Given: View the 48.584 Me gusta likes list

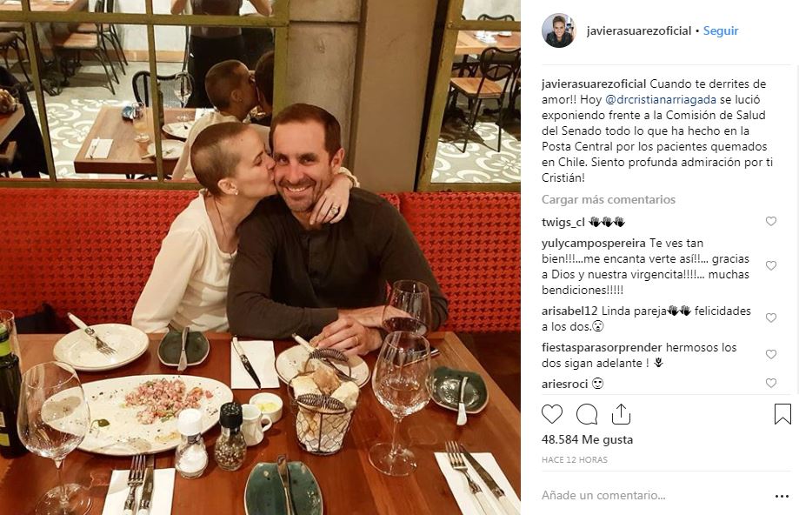Looking at the screenshot, I should click(x=587, y=439).
